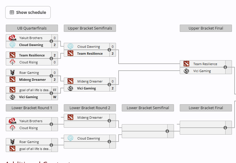236x163 pixels.
Task: Click Team Resilience name in Upper Bracket Final
Action: click(205, 64)
